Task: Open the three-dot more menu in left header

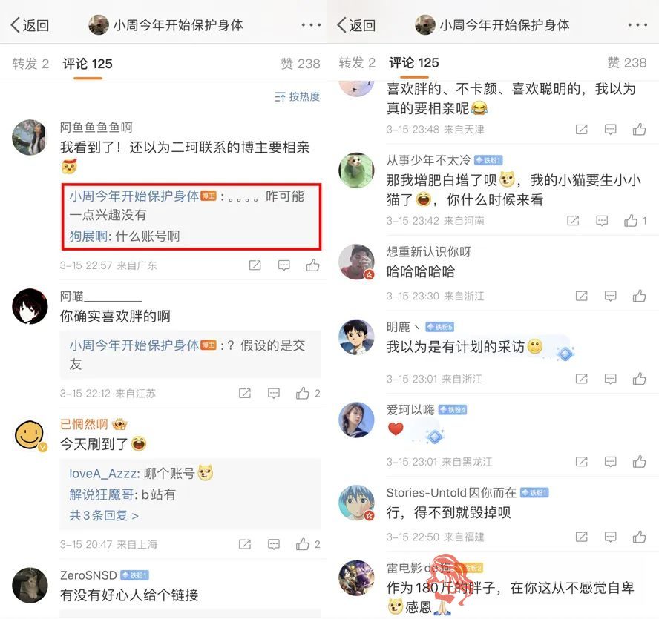Action: 311,25
